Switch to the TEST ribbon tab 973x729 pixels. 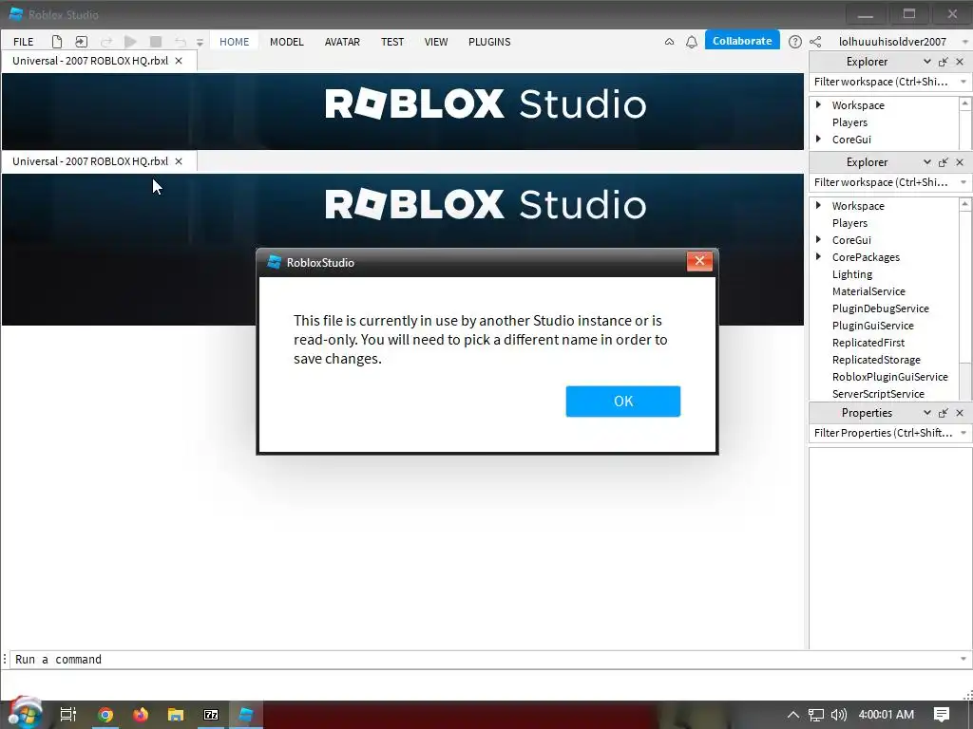[x=392, y=42]
